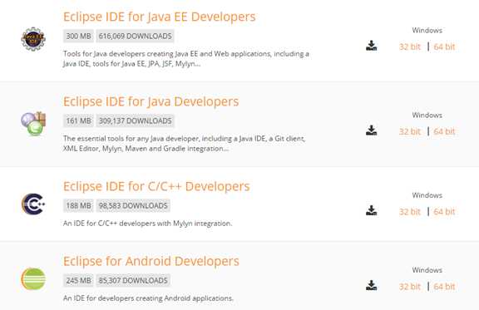479x310 pixels.
Task: Click the essential tools for Java developer description
Action: click(185, 144)
